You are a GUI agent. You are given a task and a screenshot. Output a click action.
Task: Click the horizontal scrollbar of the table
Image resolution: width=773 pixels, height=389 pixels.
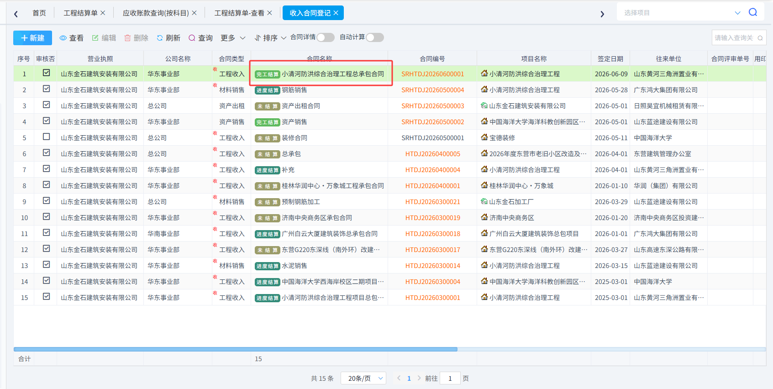tap(236, 349)
